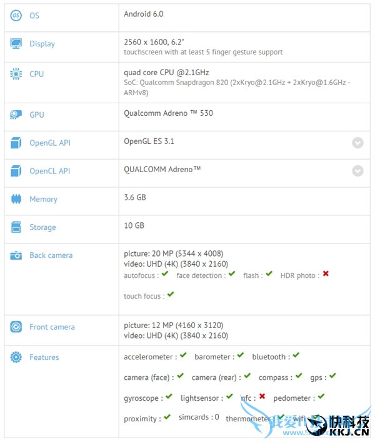This screenshot has height=442, width=375.
Task: Expand the OpenGL ES 3.1 details
Action: (357, 143)
